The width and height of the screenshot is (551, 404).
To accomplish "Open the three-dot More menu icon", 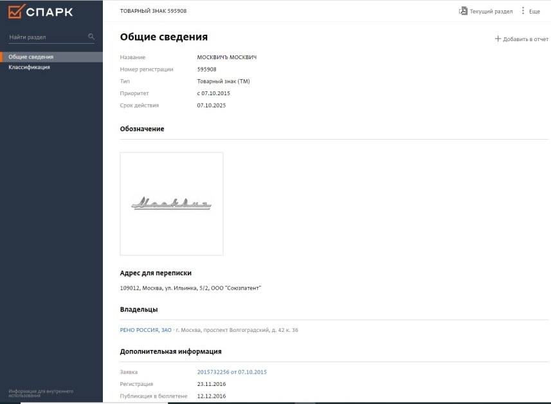I will coord(523,11).
